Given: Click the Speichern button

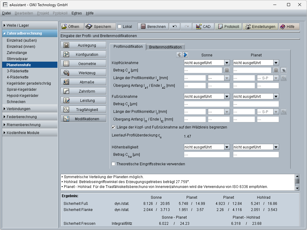Looking at the screenshot, I should point(100,27).
